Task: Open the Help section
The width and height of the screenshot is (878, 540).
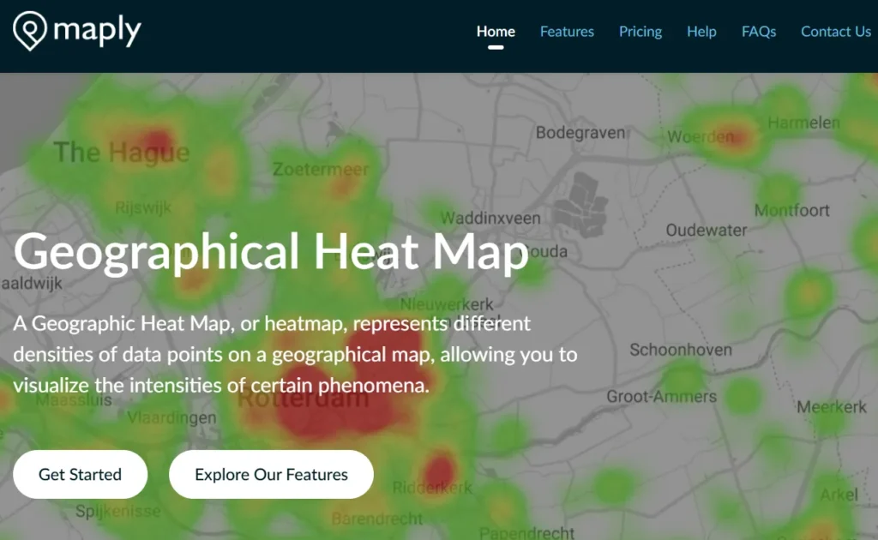Action: click(x=701, y=31)
